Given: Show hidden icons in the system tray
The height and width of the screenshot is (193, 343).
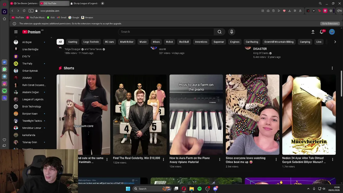Looking at the screenshot, I should pos(308,189).
